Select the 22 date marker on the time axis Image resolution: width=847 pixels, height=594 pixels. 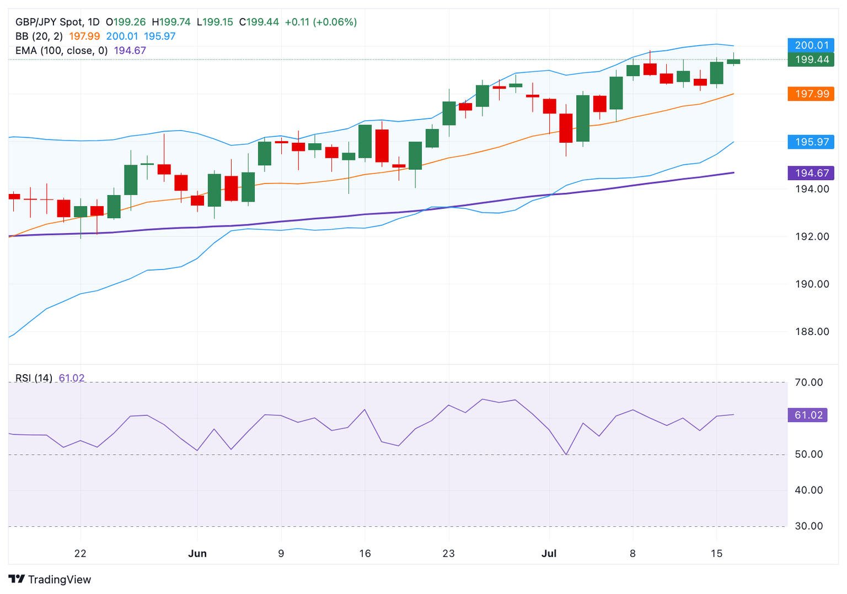81,553
